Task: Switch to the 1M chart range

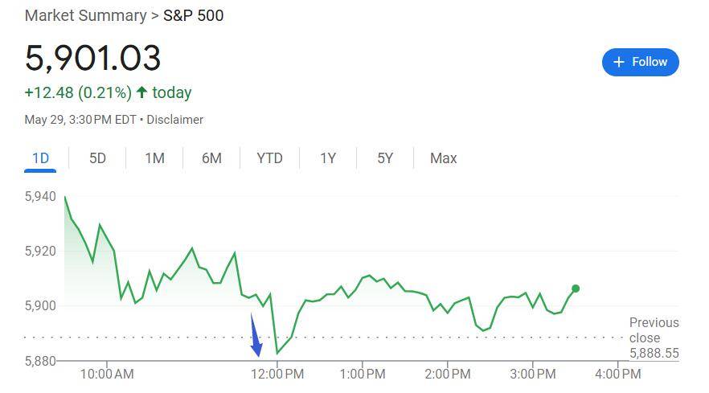Action: 154,158
